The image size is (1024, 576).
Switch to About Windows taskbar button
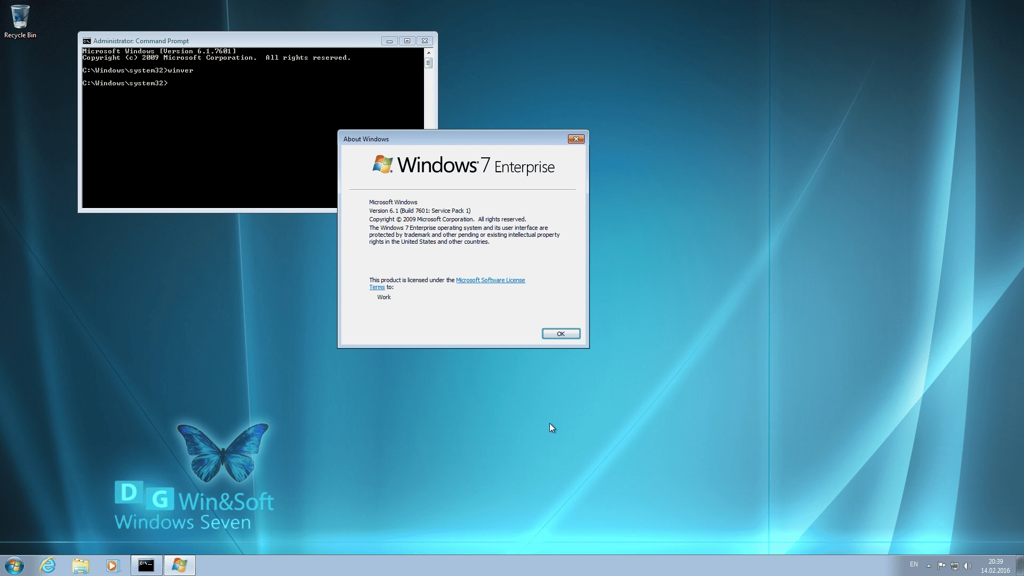tap(180, 565)
